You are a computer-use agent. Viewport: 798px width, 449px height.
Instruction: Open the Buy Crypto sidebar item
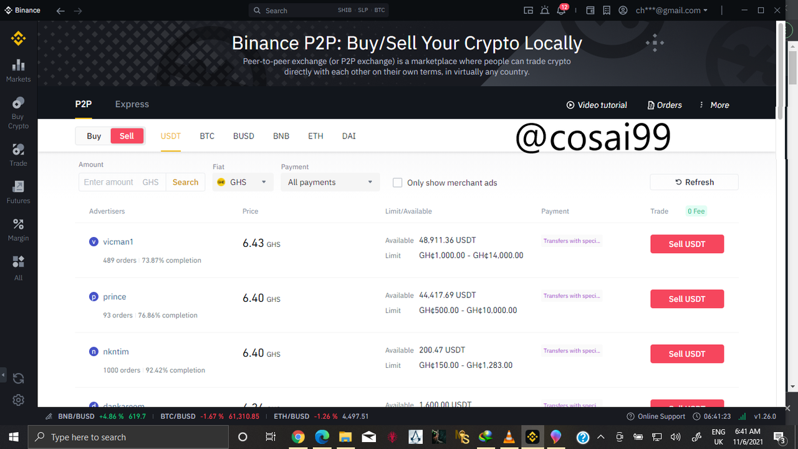click(x=18, y=113)
